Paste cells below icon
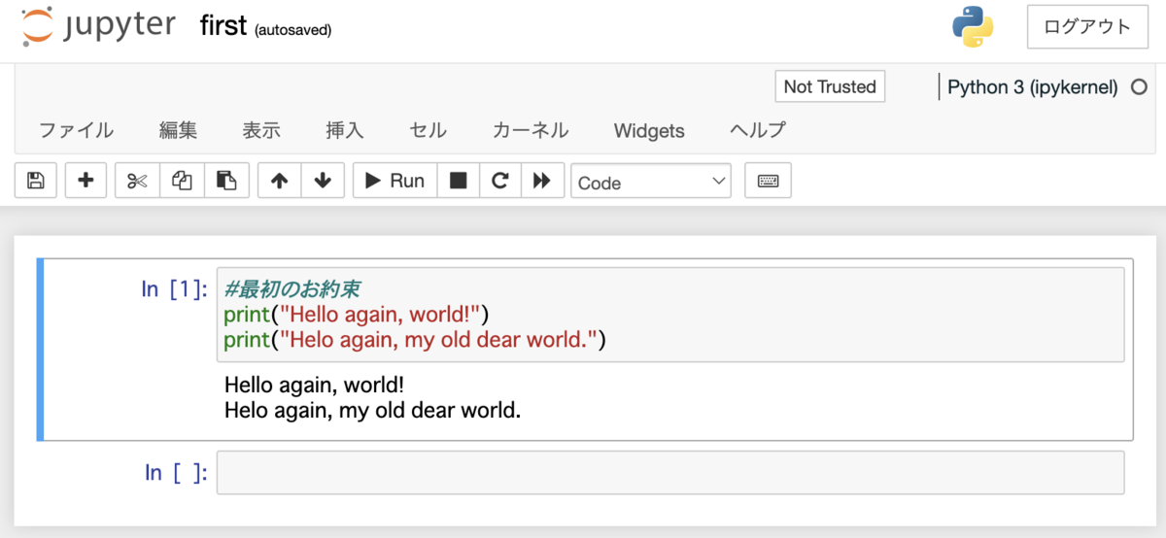 [226, 181]
